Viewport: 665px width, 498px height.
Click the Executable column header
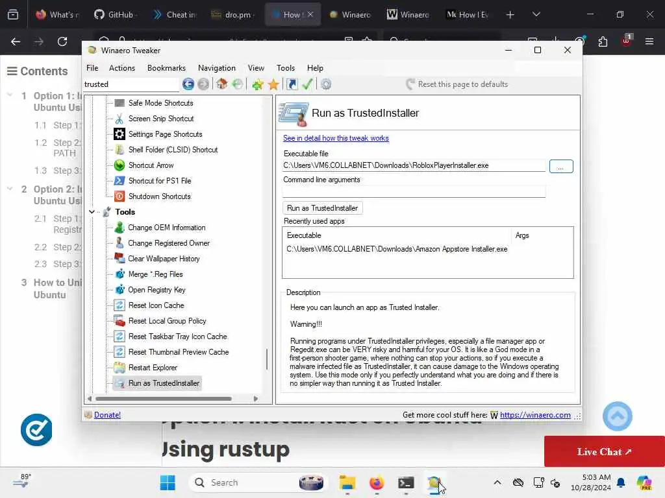tap(397, 235)
